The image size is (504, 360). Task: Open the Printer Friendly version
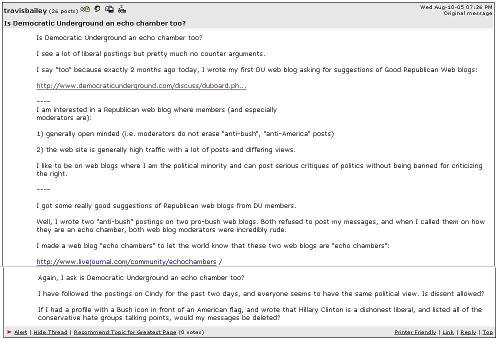click(x=415, y=332)
